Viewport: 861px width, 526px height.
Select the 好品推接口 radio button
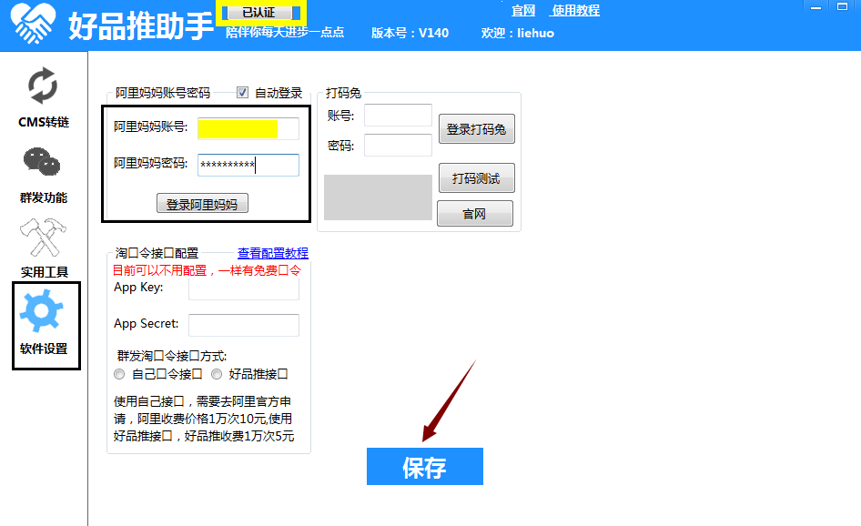point(217,374)
